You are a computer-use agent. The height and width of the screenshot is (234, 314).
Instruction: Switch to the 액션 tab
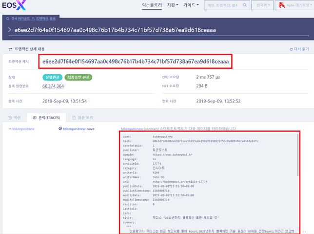(x=15, y=117)
